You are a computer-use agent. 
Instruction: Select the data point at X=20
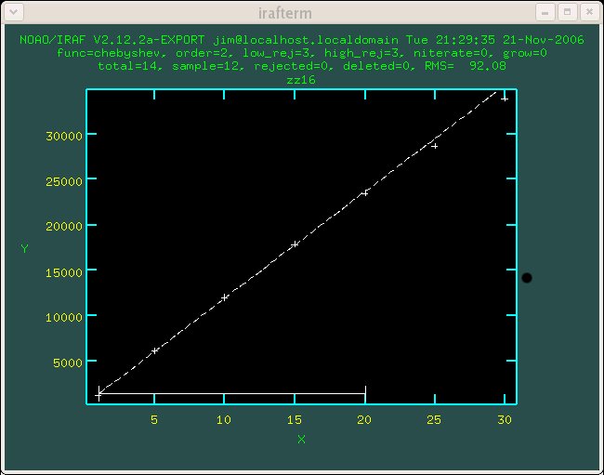365,192
